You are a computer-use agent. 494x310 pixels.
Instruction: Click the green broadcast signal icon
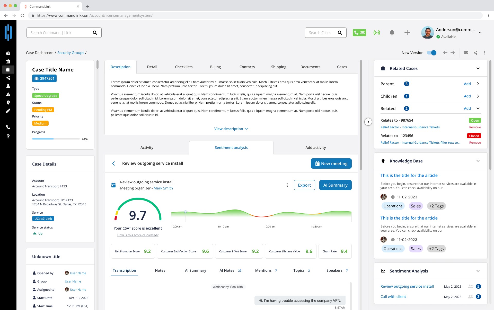pyautogui.click(x=377, y=33)
